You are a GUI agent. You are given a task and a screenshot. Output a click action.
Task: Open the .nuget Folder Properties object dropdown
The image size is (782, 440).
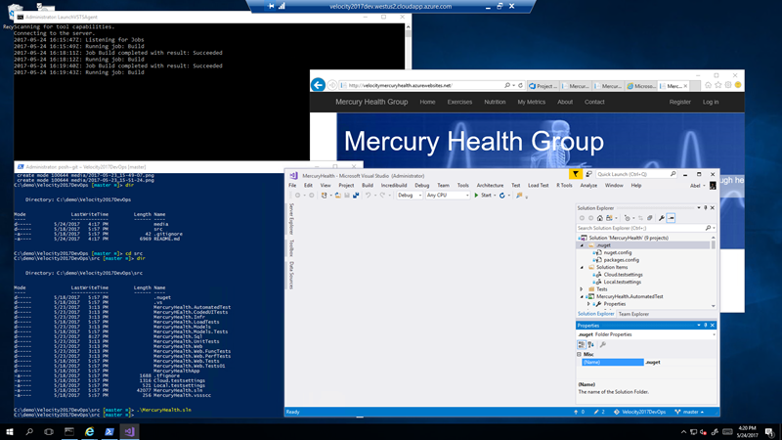[x=714, y=334]
